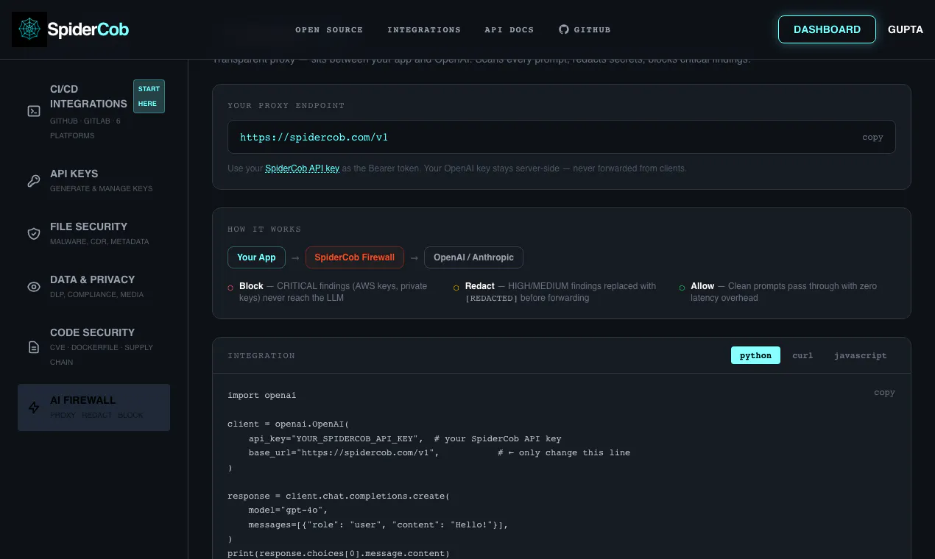Click the OpenAI / Anthropic flow chip
This screenshot has height=559, width=935.
pos(473,257)
